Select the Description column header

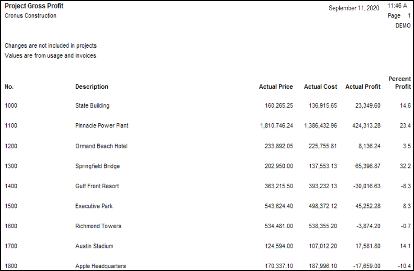[91, 86]
